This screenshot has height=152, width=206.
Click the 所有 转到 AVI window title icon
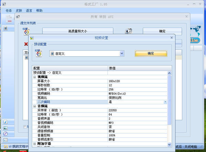pyautogui.click(x=18, y=17)
